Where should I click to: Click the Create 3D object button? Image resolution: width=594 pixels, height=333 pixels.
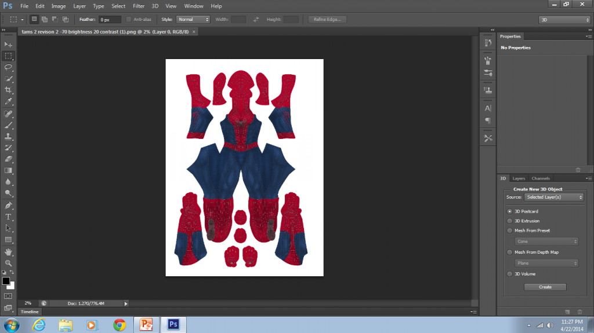click(x=545, y=287)
